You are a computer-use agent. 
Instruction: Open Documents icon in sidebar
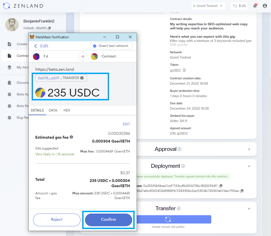[x=9, y=83]
